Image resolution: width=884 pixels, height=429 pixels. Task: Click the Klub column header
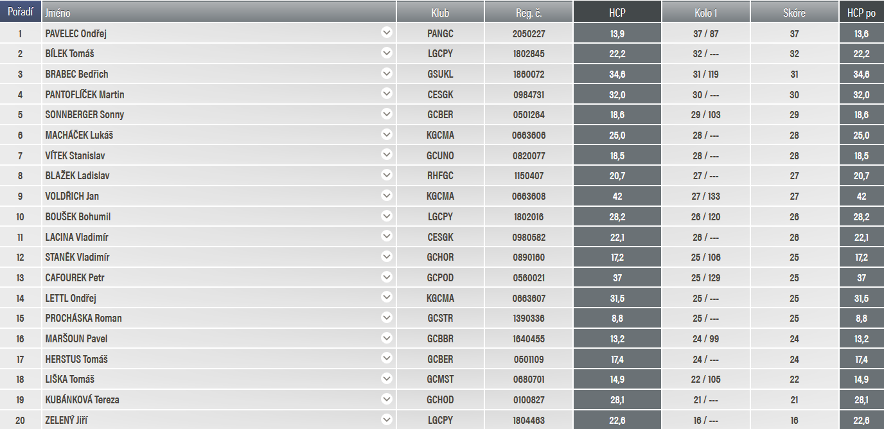click(440, 12)
